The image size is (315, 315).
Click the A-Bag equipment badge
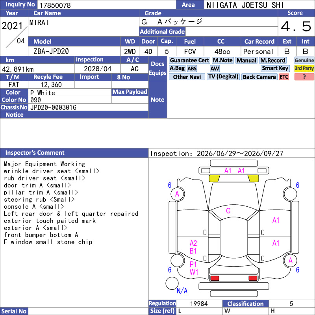(177, 68)
